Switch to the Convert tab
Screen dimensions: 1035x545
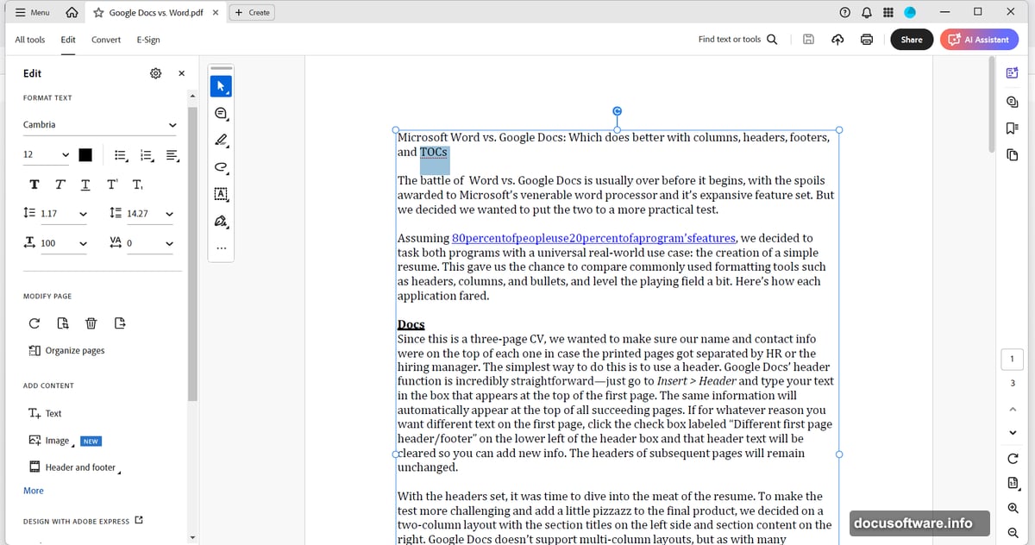pos(106,40)
